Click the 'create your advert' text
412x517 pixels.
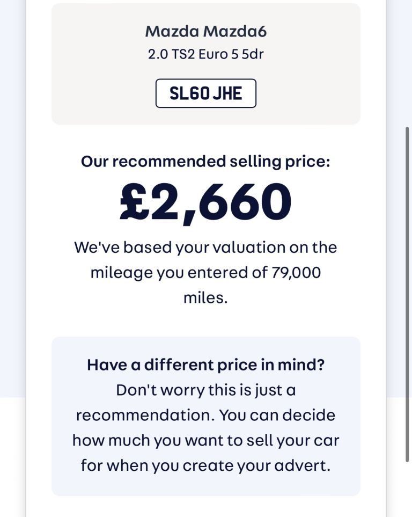256,465
